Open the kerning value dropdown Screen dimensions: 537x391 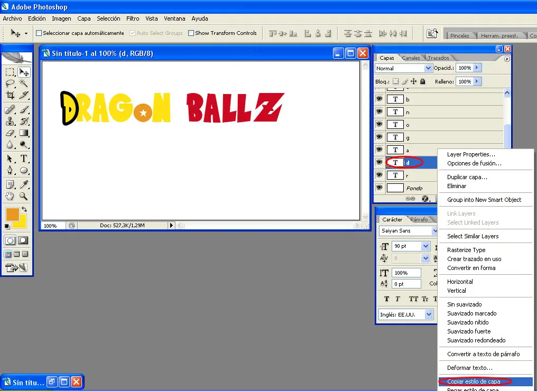425,258
